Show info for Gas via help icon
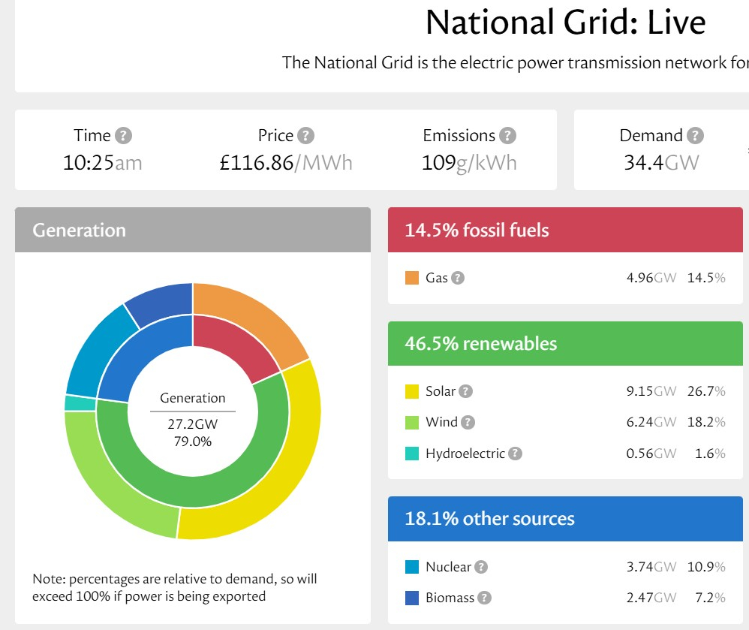 (x=458, y=278)
